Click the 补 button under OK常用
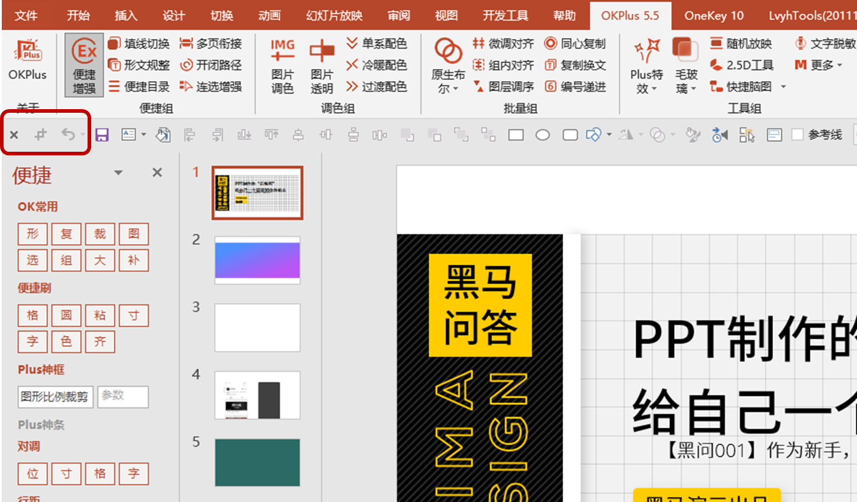 click(133, 260)
